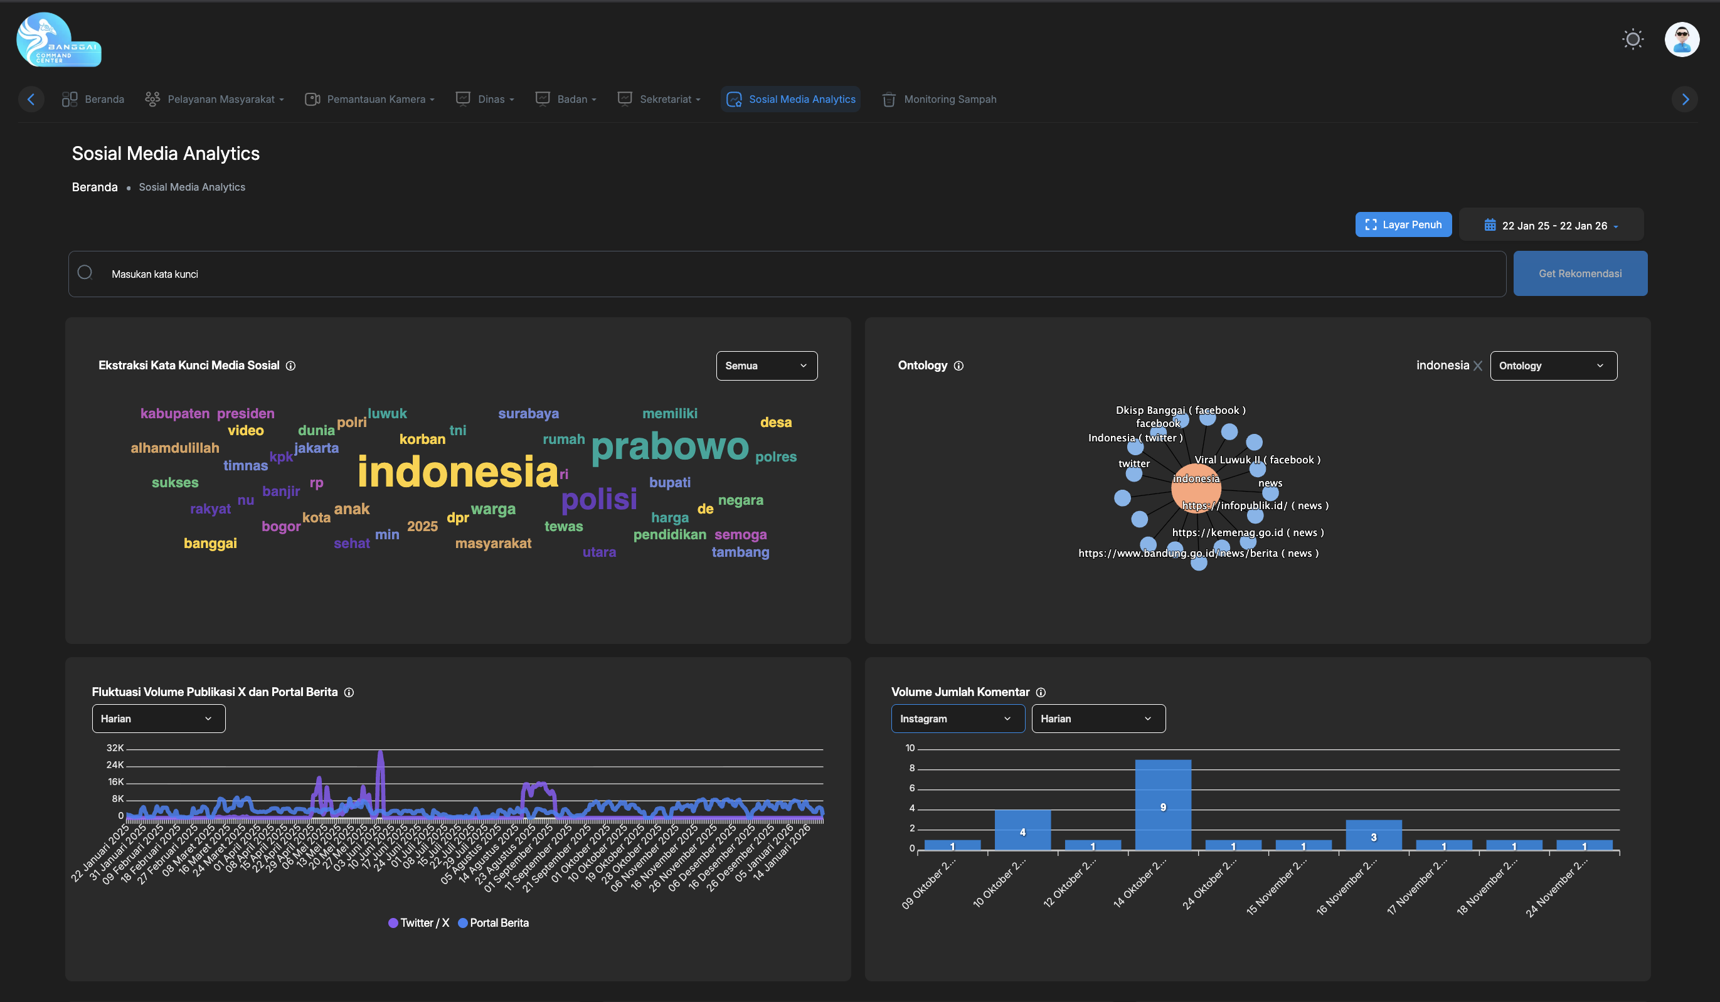Click the Monitoring Sampah trash icon
This screenshot has height=1002, width=1720.
[888, 99]
